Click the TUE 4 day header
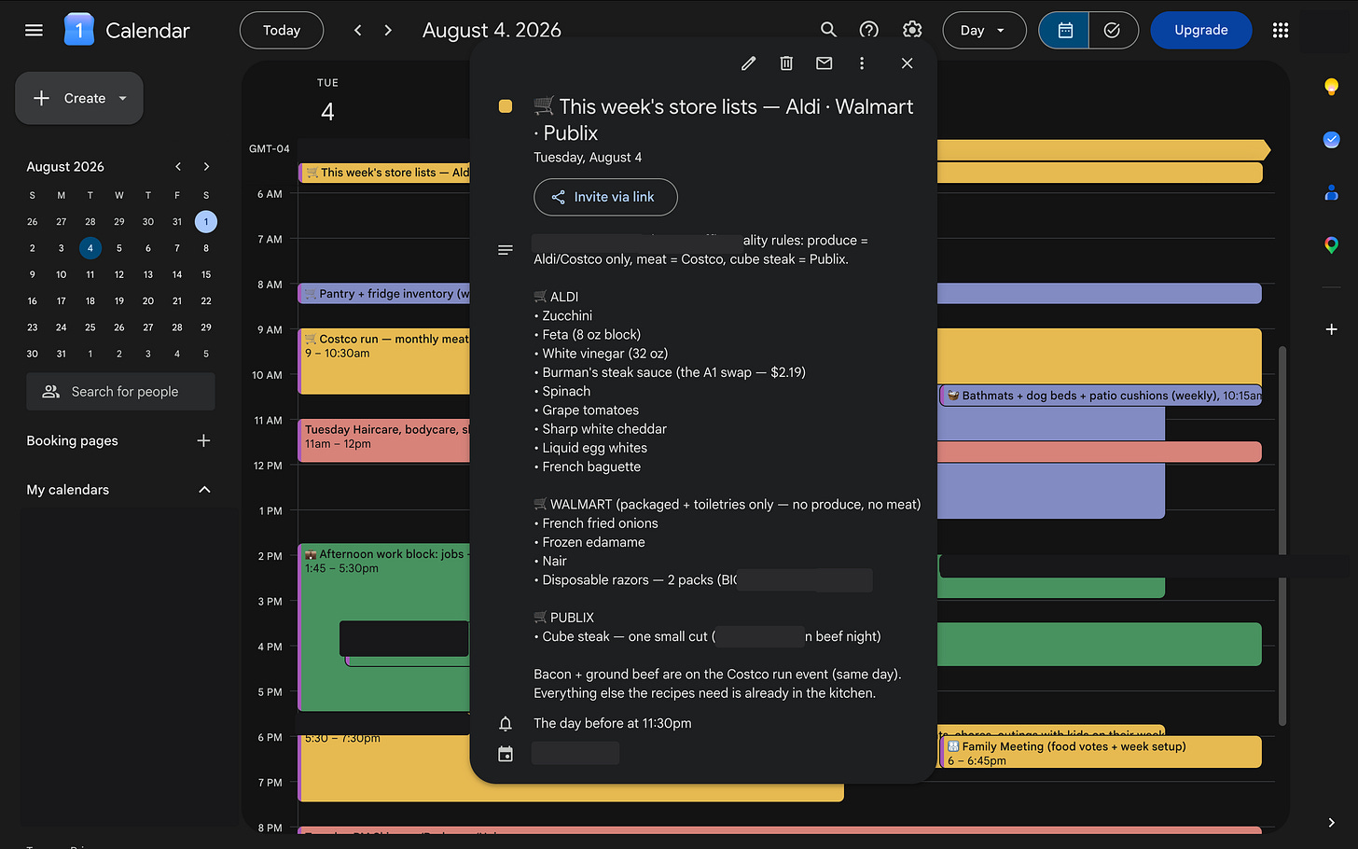Viewport: 1358px width, 849px height. point(327,102)
